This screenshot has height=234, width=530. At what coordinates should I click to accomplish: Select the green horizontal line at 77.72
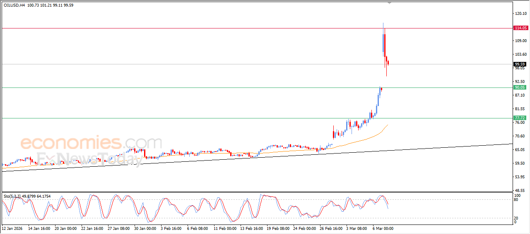point(207,118)
